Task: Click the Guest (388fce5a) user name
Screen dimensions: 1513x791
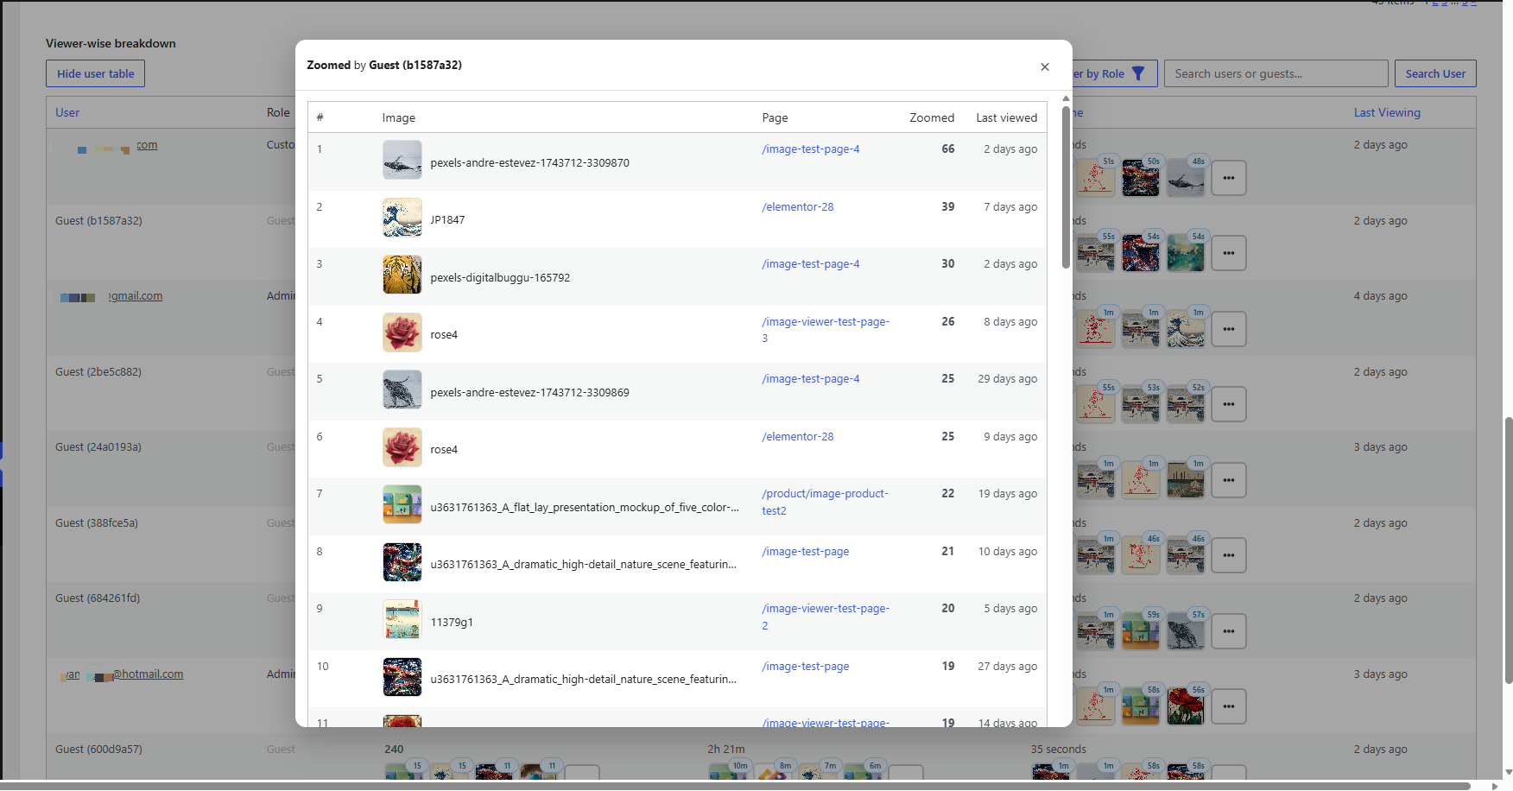Action: 97,523
